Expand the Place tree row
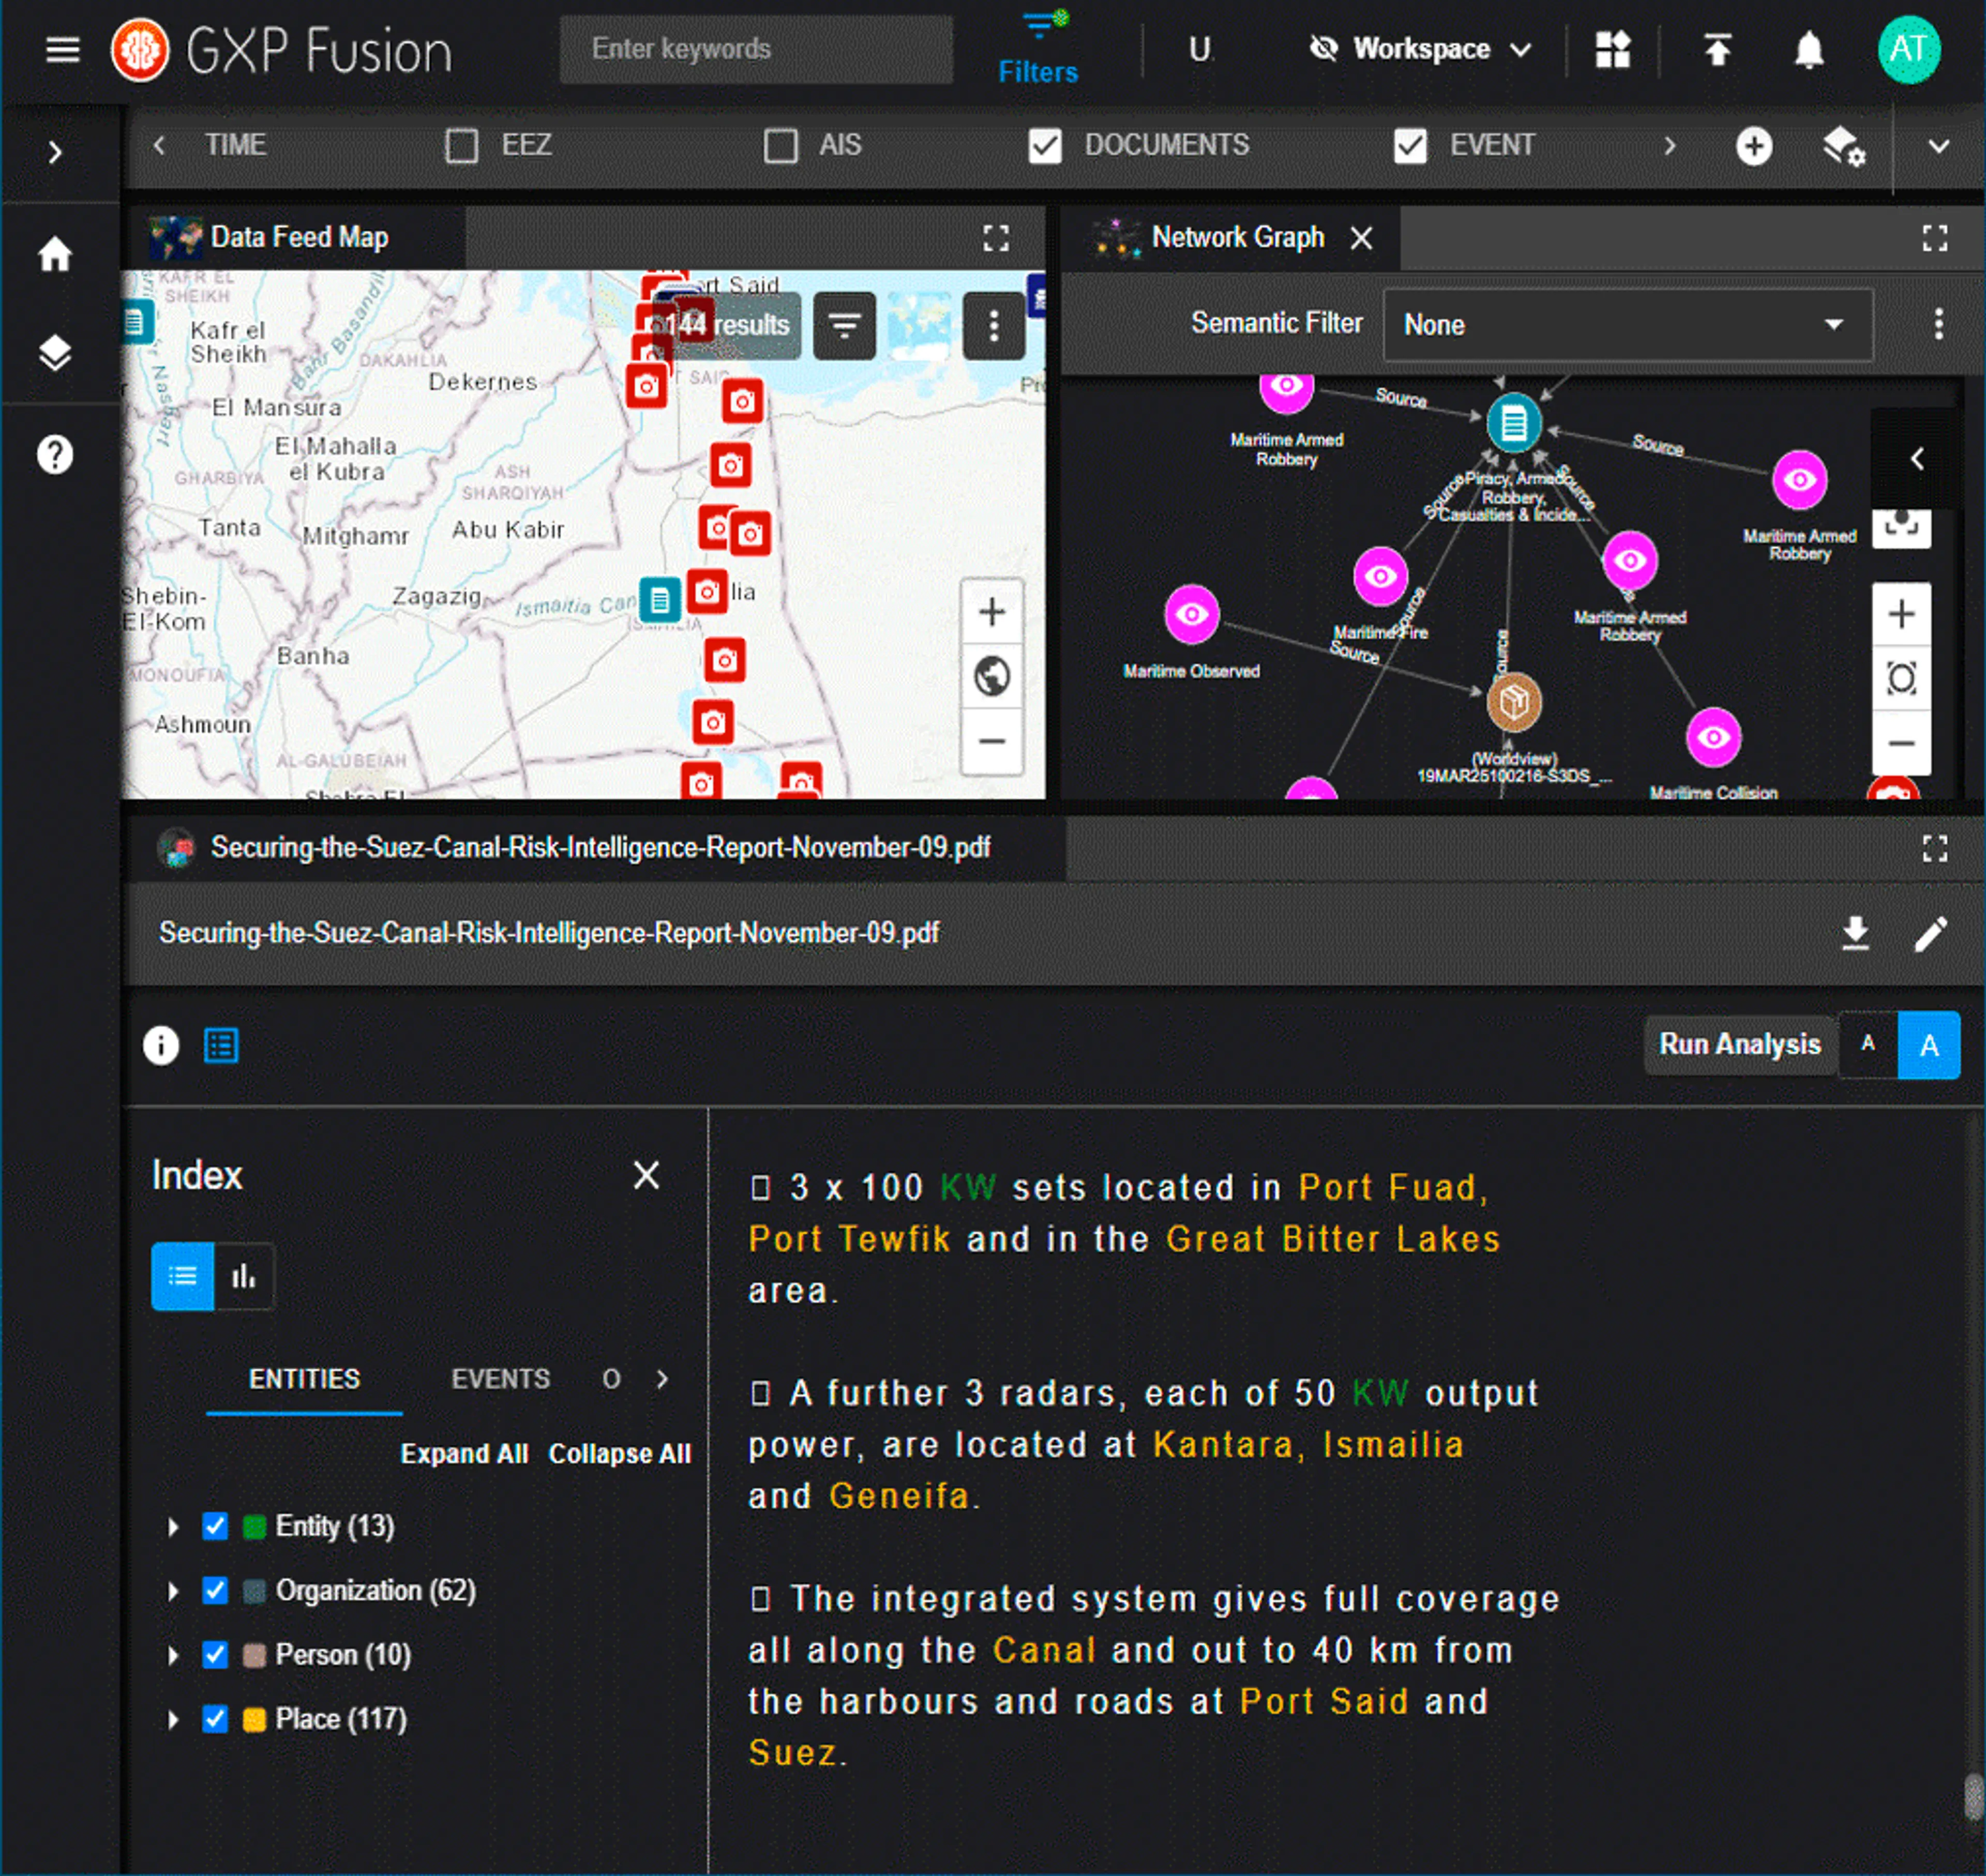 [173, 1720]
